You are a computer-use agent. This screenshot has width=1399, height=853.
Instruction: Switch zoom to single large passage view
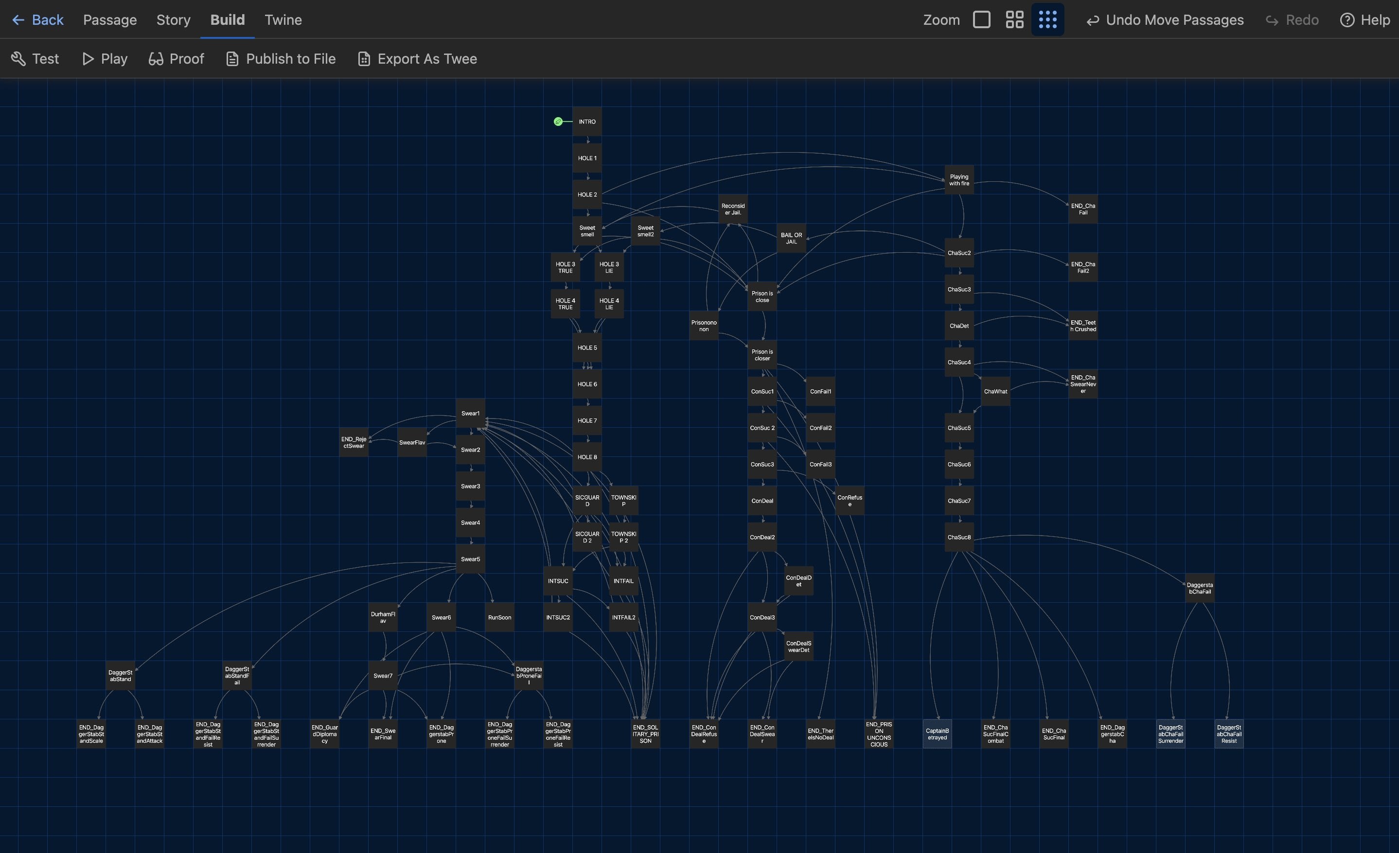point(981,20)
